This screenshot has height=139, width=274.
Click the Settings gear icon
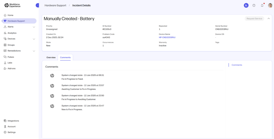tap(5, 132)
